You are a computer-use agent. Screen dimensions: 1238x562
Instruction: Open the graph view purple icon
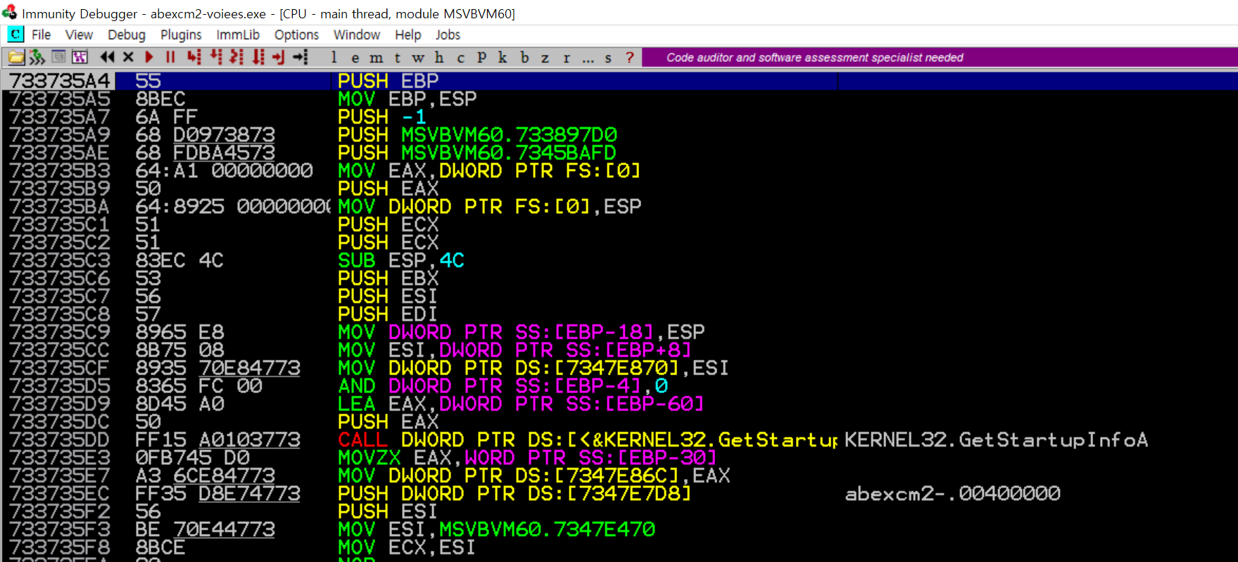(80, 57)
